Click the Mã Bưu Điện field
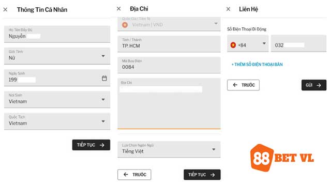The width and height of the screenshot is (331, 186). coord(169,65)
